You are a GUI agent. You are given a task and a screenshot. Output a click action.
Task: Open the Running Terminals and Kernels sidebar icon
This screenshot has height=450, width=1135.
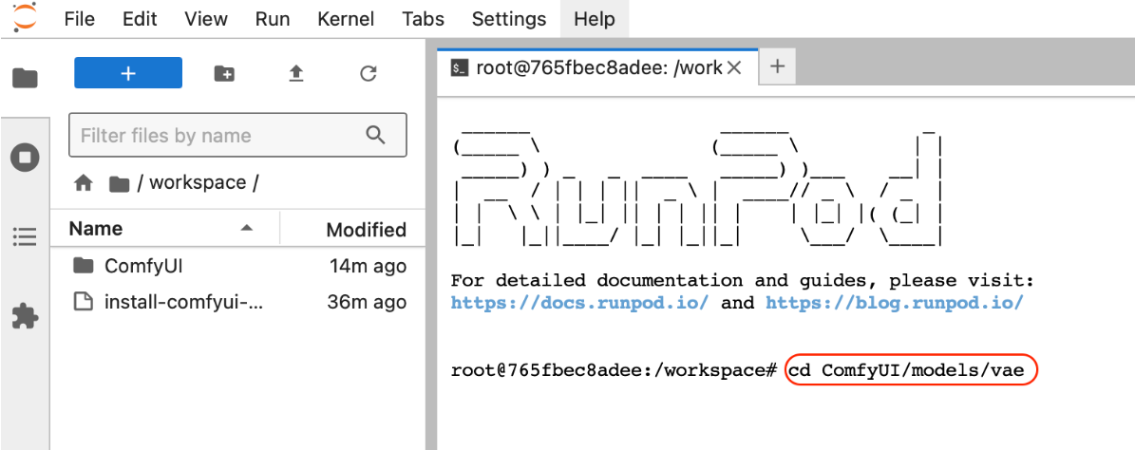25,157
